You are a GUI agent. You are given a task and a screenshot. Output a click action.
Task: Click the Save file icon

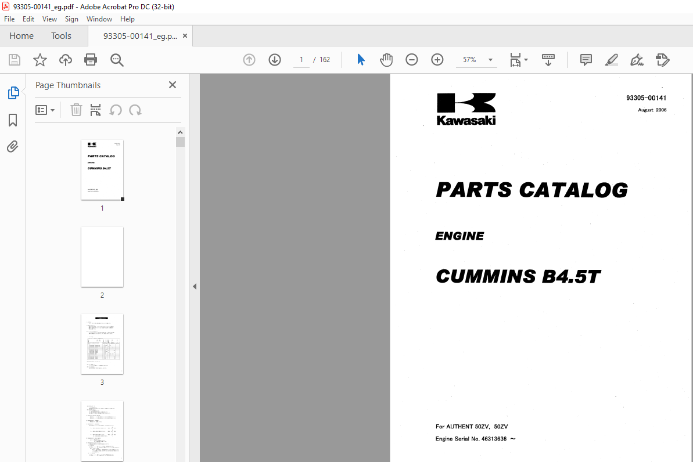15,60
